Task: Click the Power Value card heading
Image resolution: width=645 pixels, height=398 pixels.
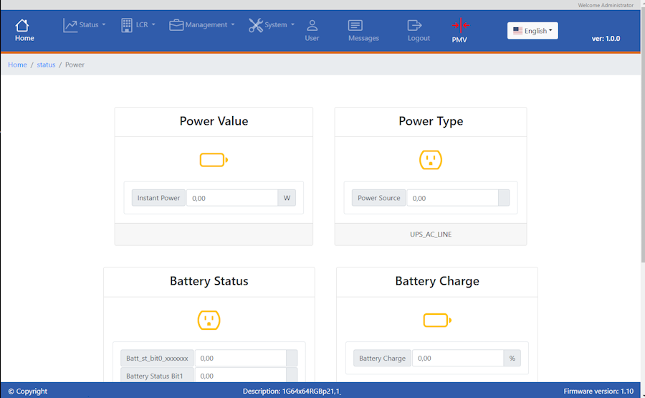Action: (214, 121)
